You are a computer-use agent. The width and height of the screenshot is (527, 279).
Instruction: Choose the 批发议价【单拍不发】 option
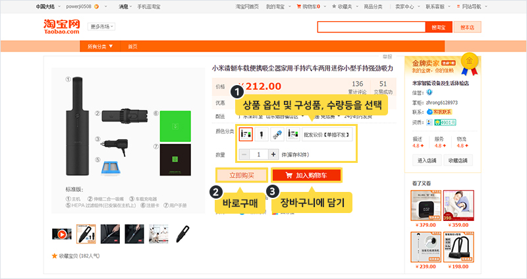327,135
